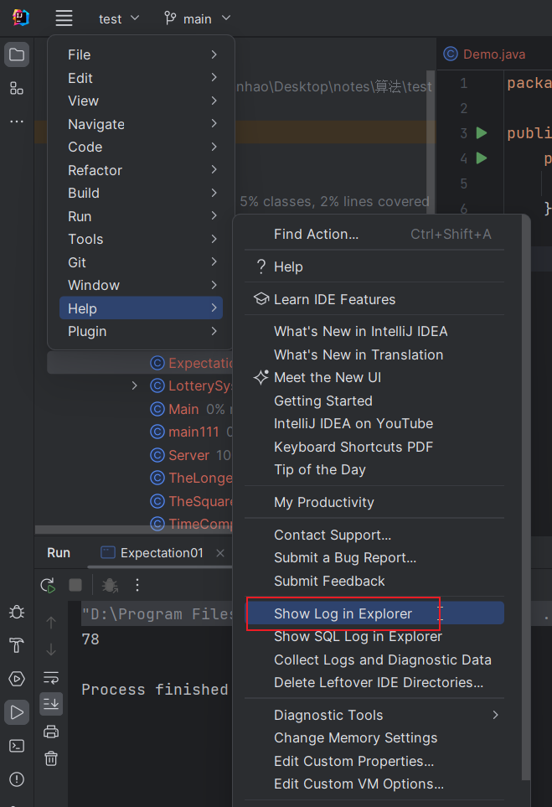This screenshot has width=552, height=807.
Task: Open Edit Custom VM Options
Action: point(374,784)
